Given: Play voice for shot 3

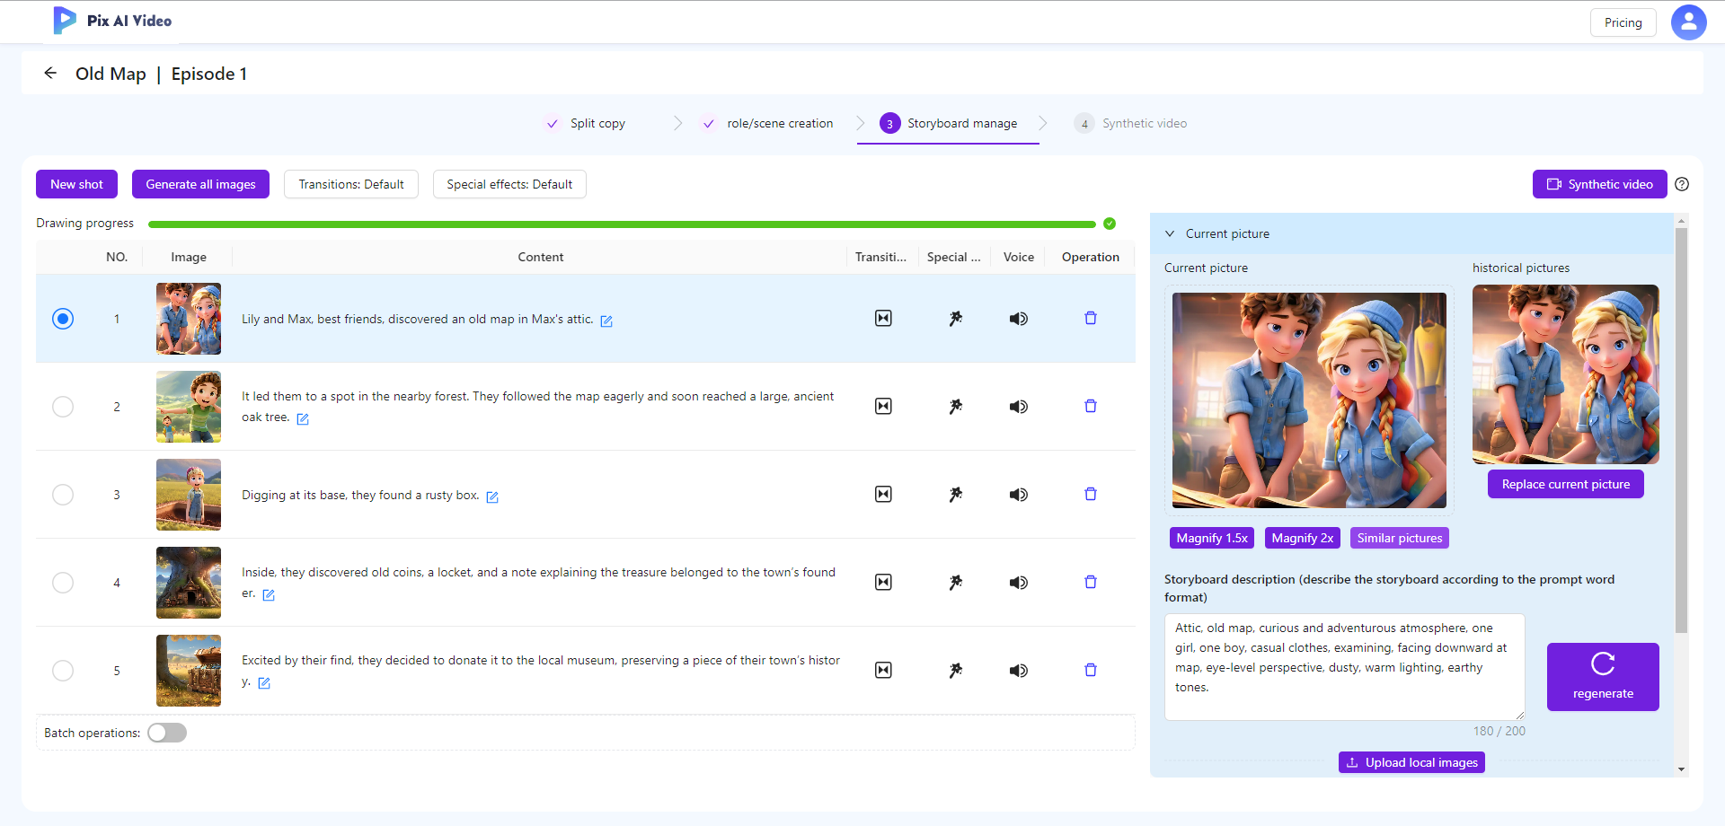Looking at the screenshot, I should [1018, 495].
